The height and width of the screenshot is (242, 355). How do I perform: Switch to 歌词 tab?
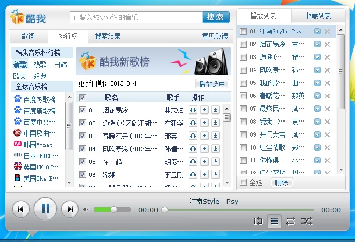tap(29, 36)
